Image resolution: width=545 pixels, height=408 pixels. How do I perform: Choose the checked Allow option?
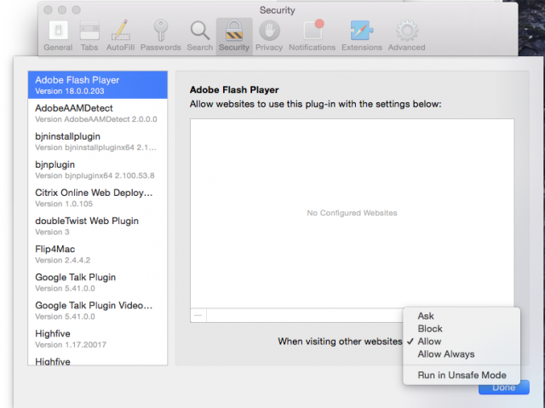tap(462, 342)
